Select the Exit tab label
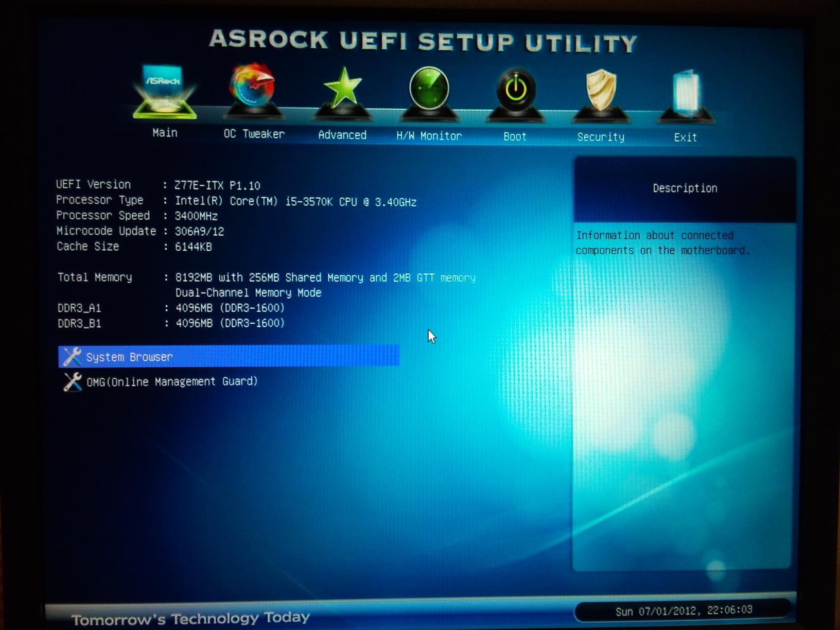This screenshot has height=630, width=840. click(686, 137)
